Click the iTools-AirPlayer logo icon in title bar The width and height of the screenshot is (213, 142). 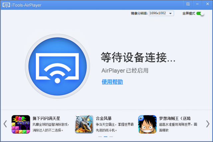coord(6,5)
